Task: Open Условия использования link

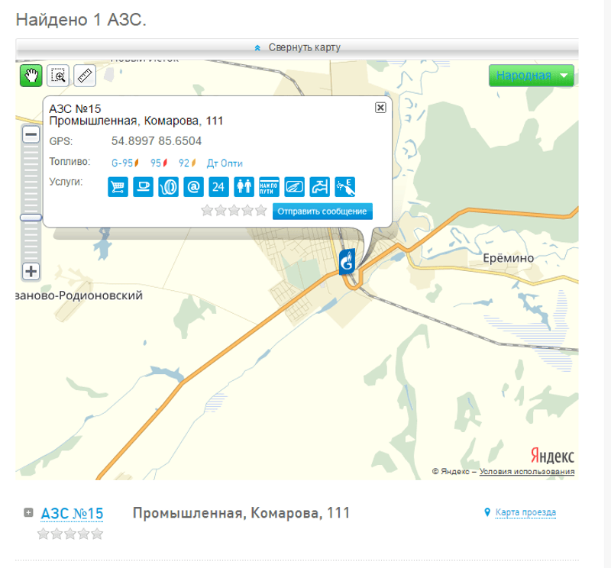Action: pos(527,471)
